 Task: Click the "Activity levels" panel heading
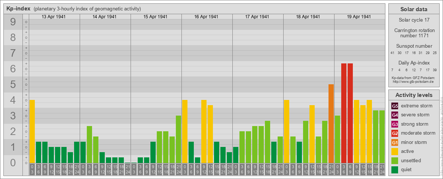(414, 95)
